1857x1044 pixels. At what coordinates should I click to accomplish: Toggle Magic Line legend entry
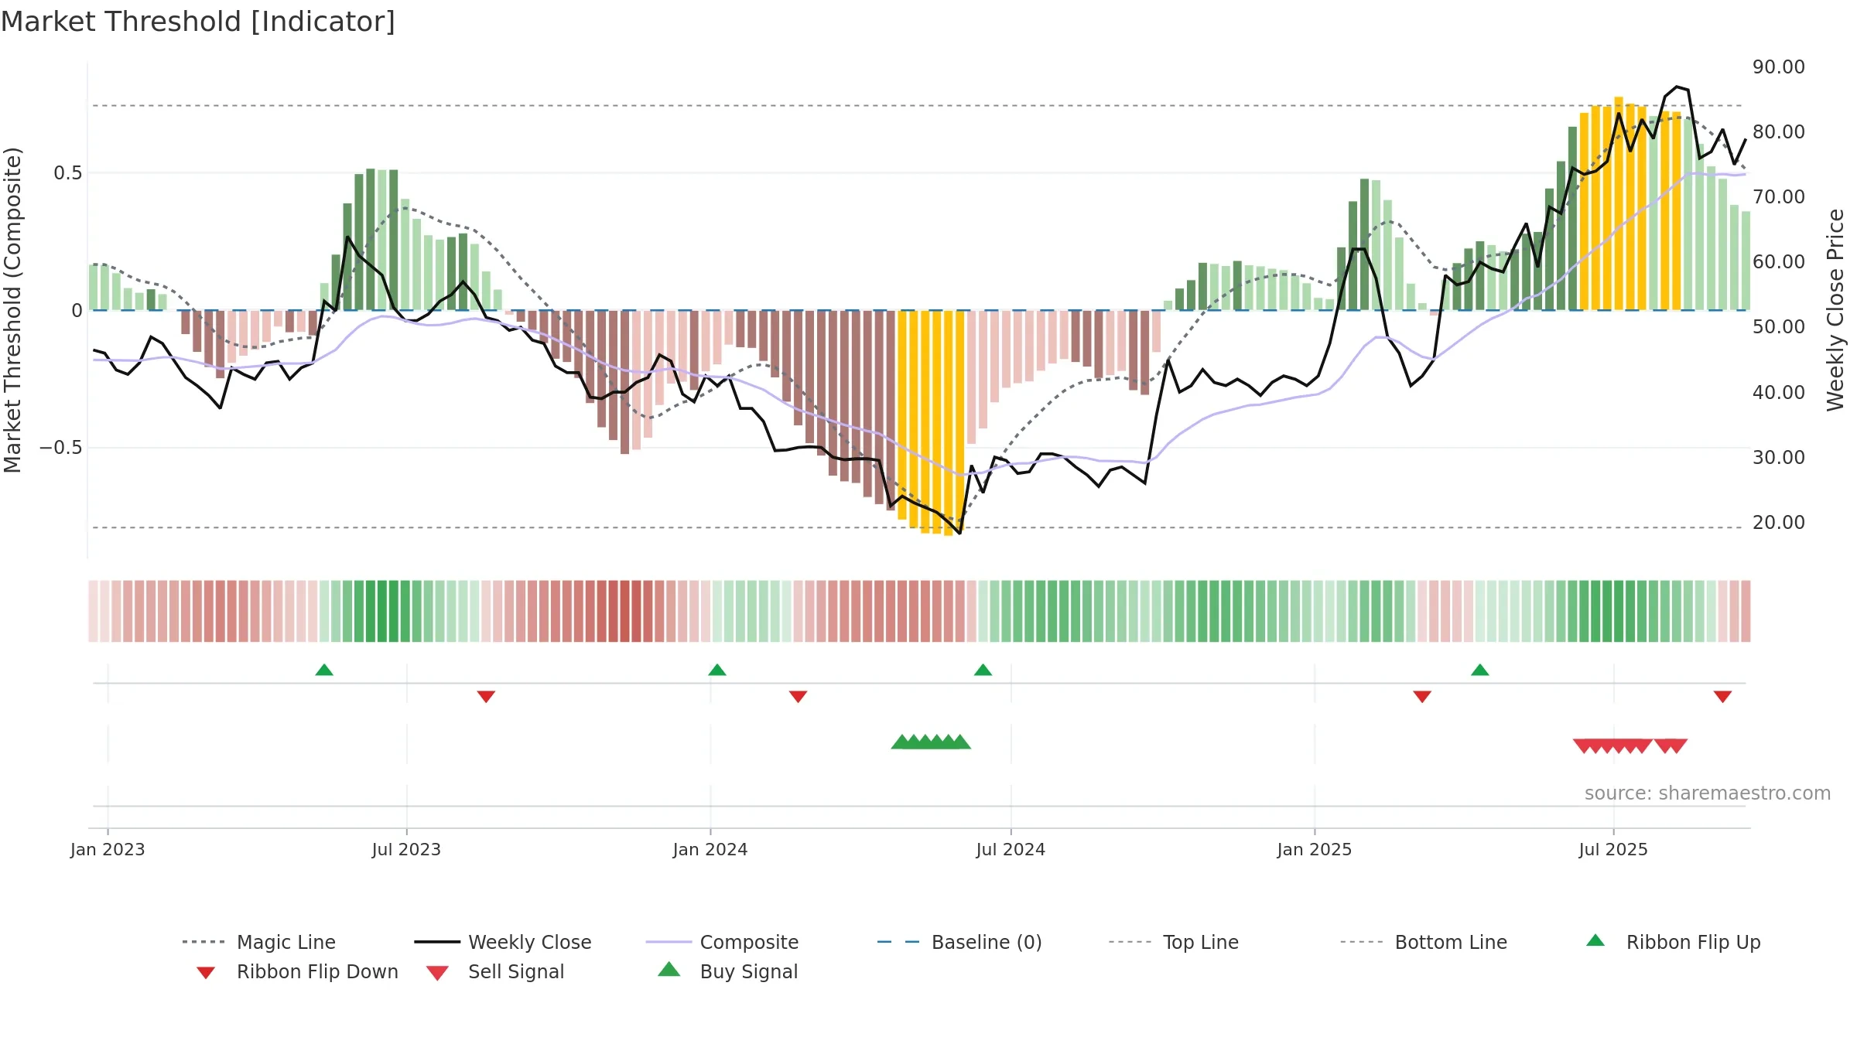coord(259,942)
